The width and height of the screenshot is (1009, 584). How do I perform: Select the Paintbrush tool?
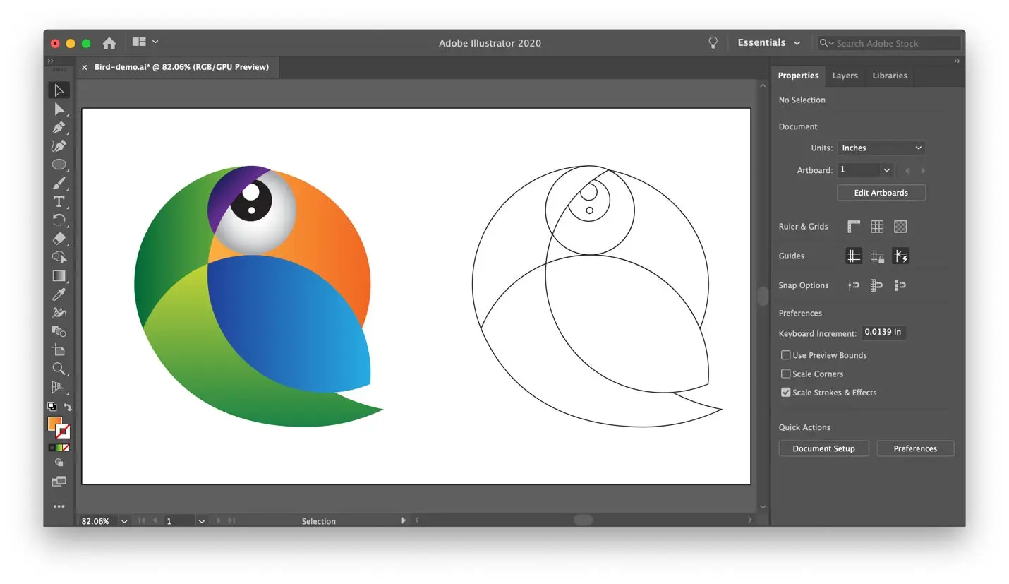(x=59, y=183)
